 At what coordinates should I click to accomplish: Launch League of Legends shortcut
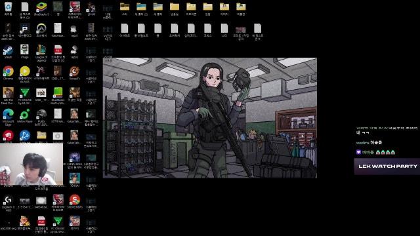click(41, 53)
